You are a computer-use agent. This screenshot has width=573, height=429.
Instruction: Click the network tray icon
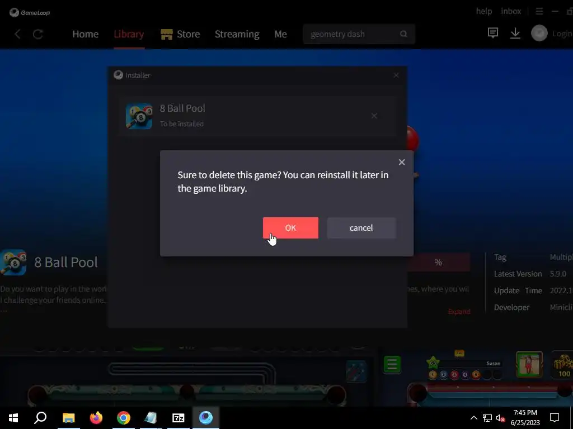[x=487, y=418]
